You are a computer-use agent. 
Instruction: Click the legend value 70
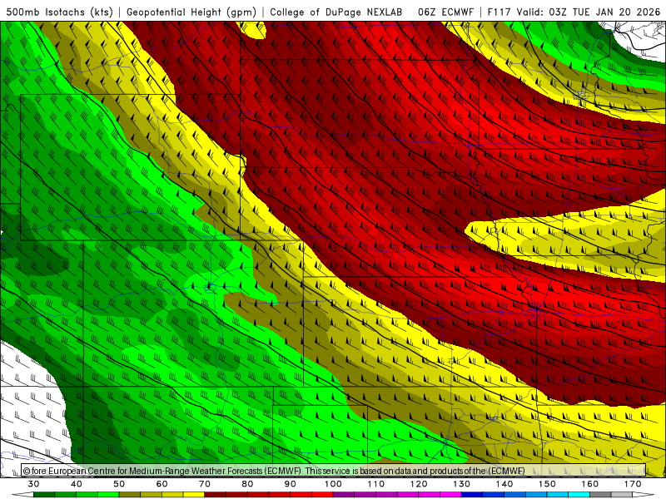(205, 484)
